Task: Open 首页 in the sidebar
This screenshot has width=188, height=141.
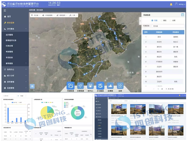Action: [9, 16]
